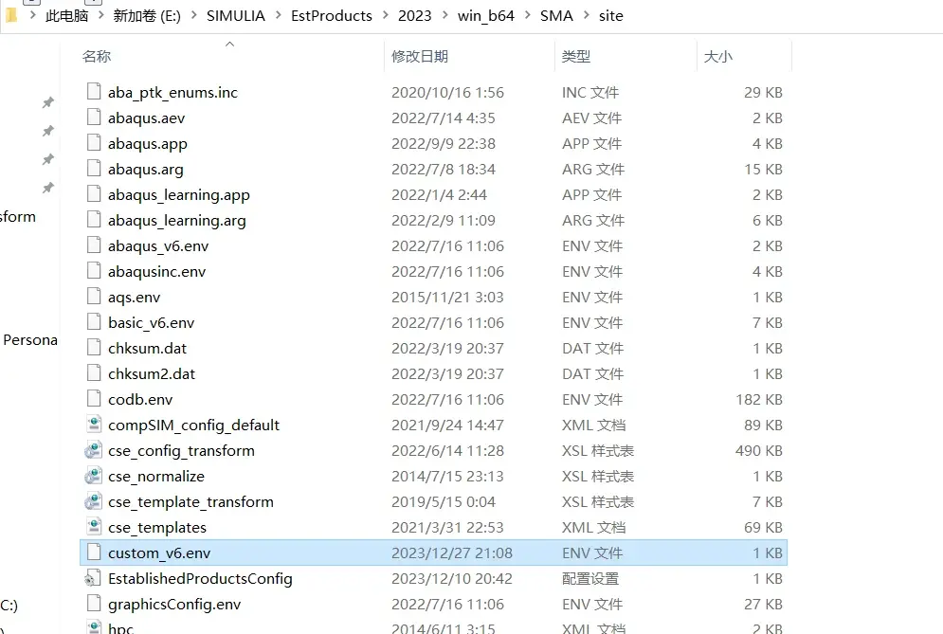Screen dimensions: 943x634
Task: Click the date 2021/9/24 14:47
Action: 447,426
